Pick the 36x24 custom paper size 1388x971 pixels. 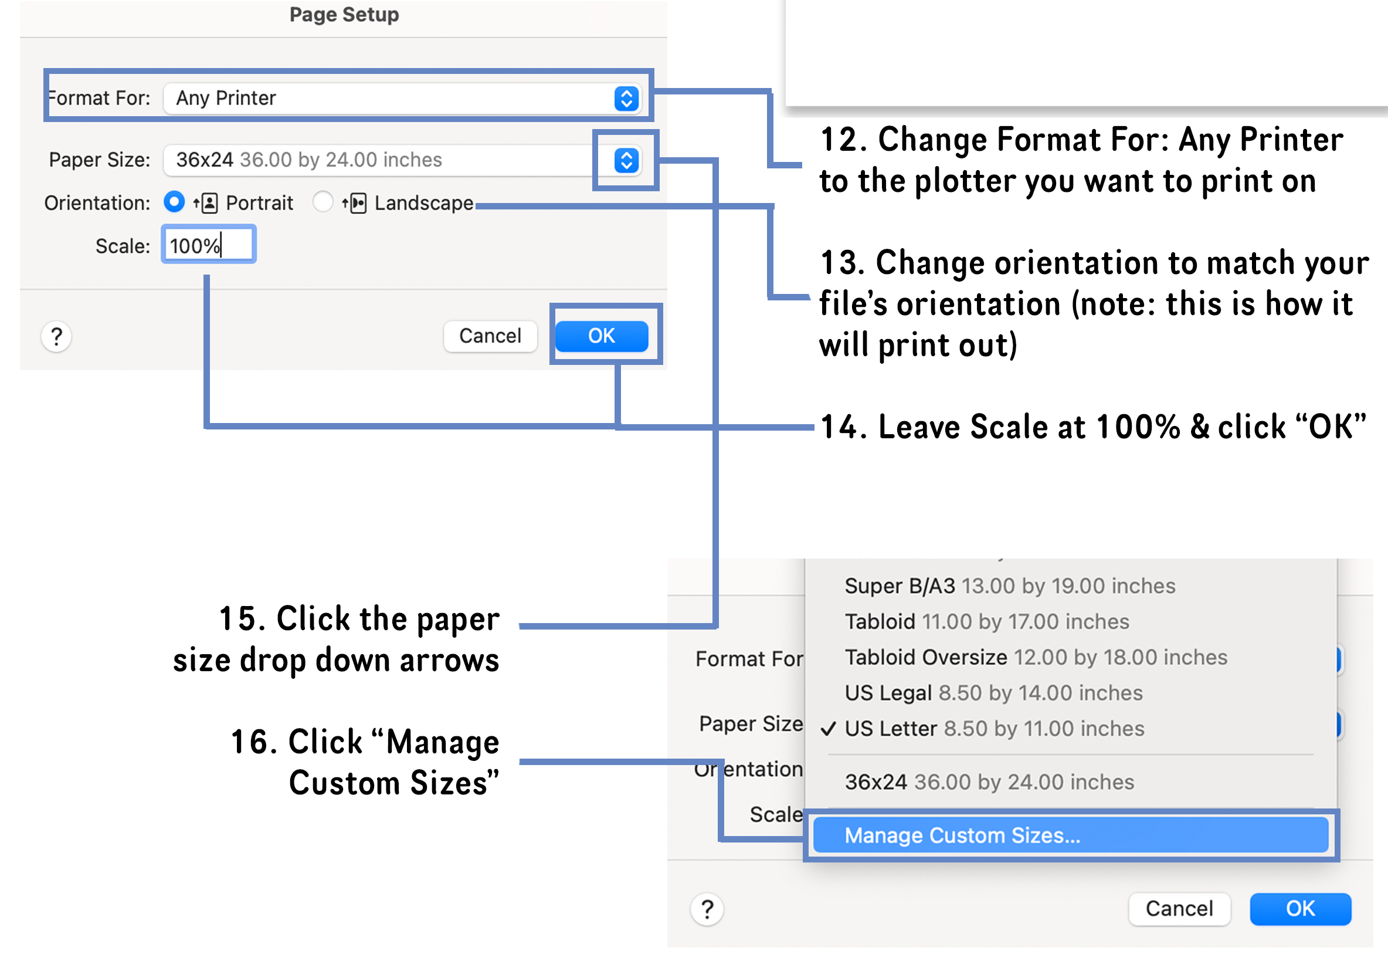[x=990, y=781]
